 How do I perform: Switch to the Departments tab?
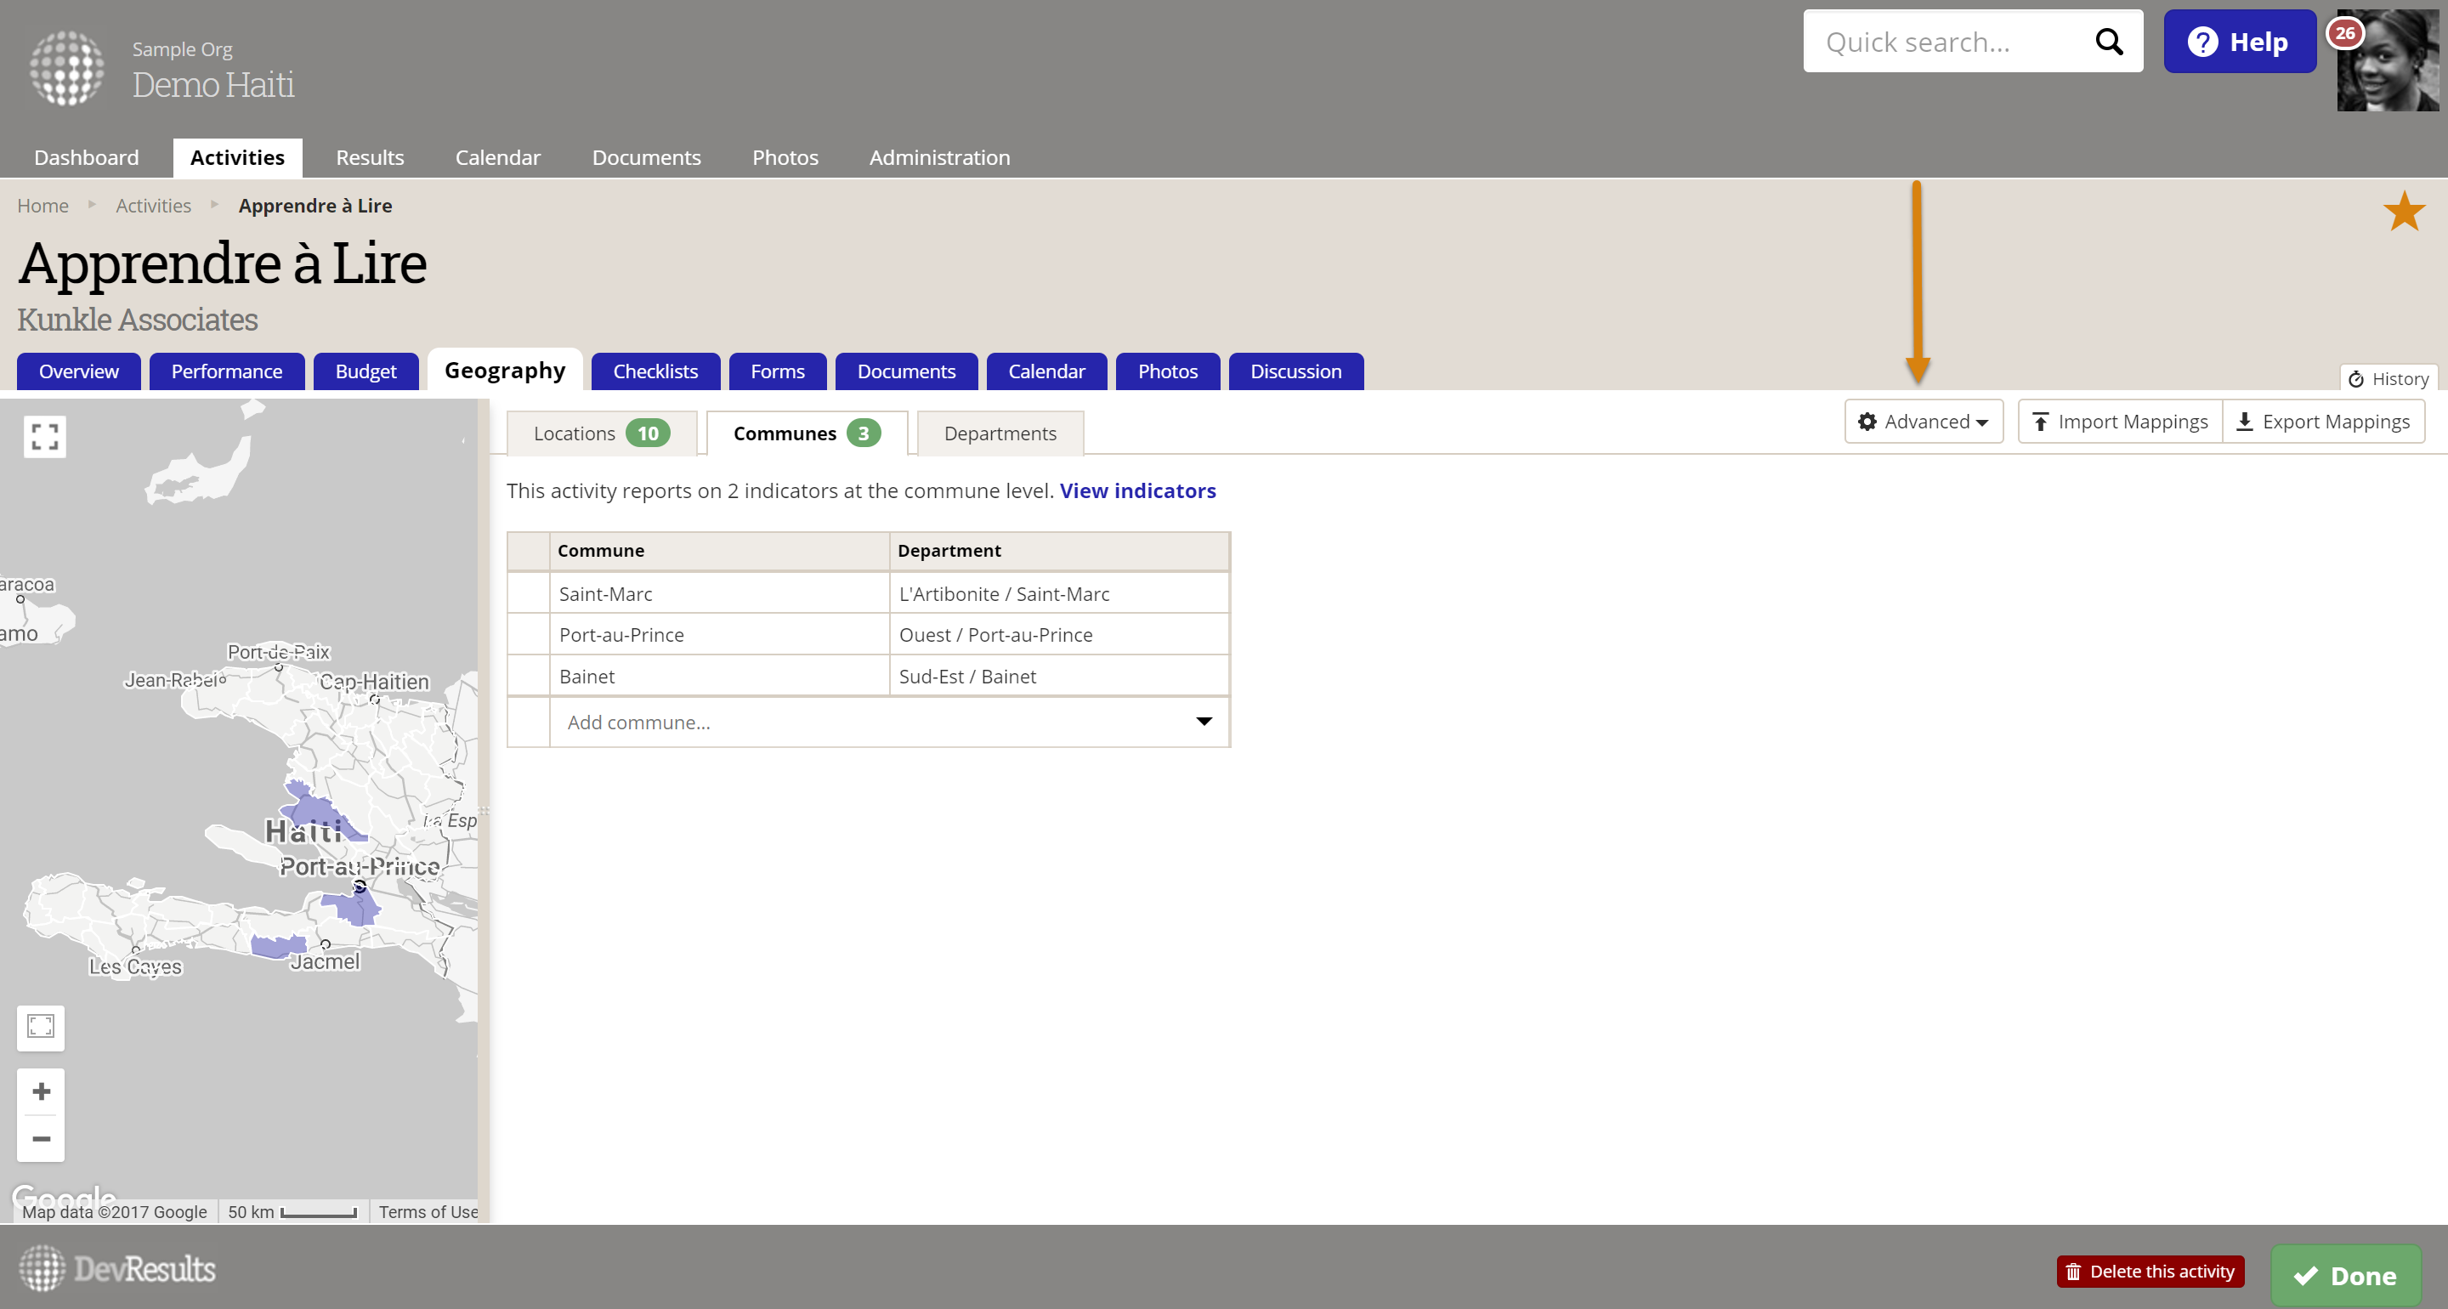1000,433
